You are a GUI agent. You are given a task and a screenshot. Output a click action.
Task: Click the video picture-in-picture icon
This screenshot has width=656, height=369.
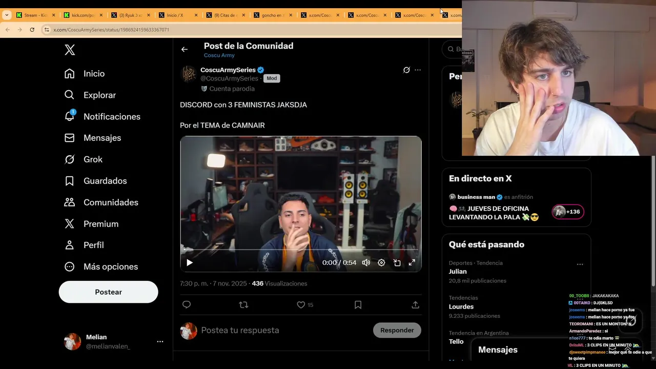coord(397,262)
